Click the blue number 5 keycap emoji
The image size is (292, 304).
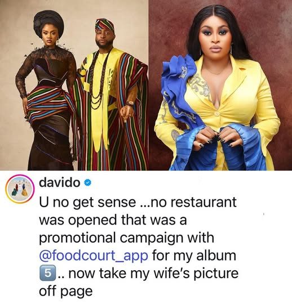coord(46,273)
